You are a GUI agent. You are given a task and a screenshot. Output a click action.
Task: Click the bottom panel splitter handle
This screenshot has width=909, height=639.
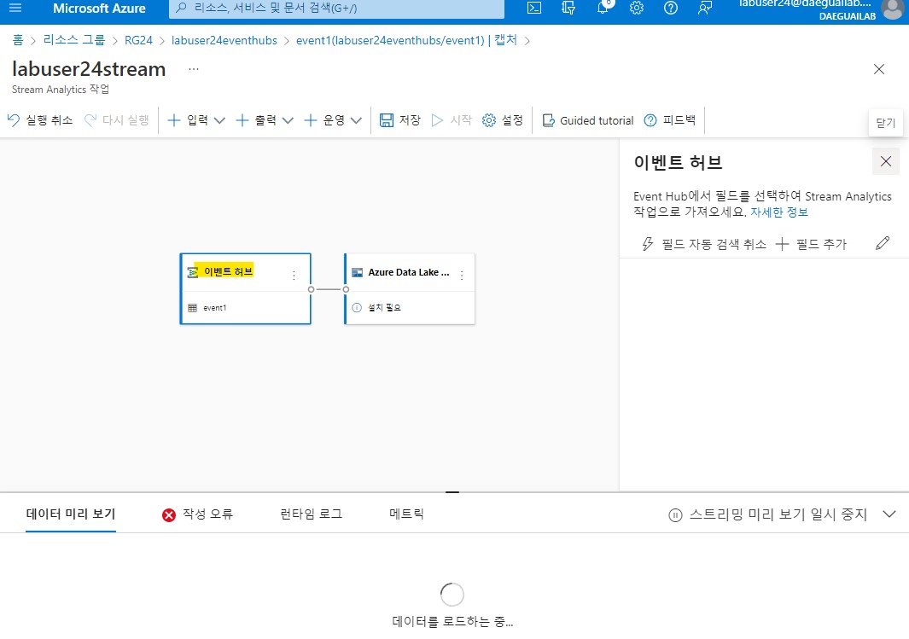(x=452, y=492)
